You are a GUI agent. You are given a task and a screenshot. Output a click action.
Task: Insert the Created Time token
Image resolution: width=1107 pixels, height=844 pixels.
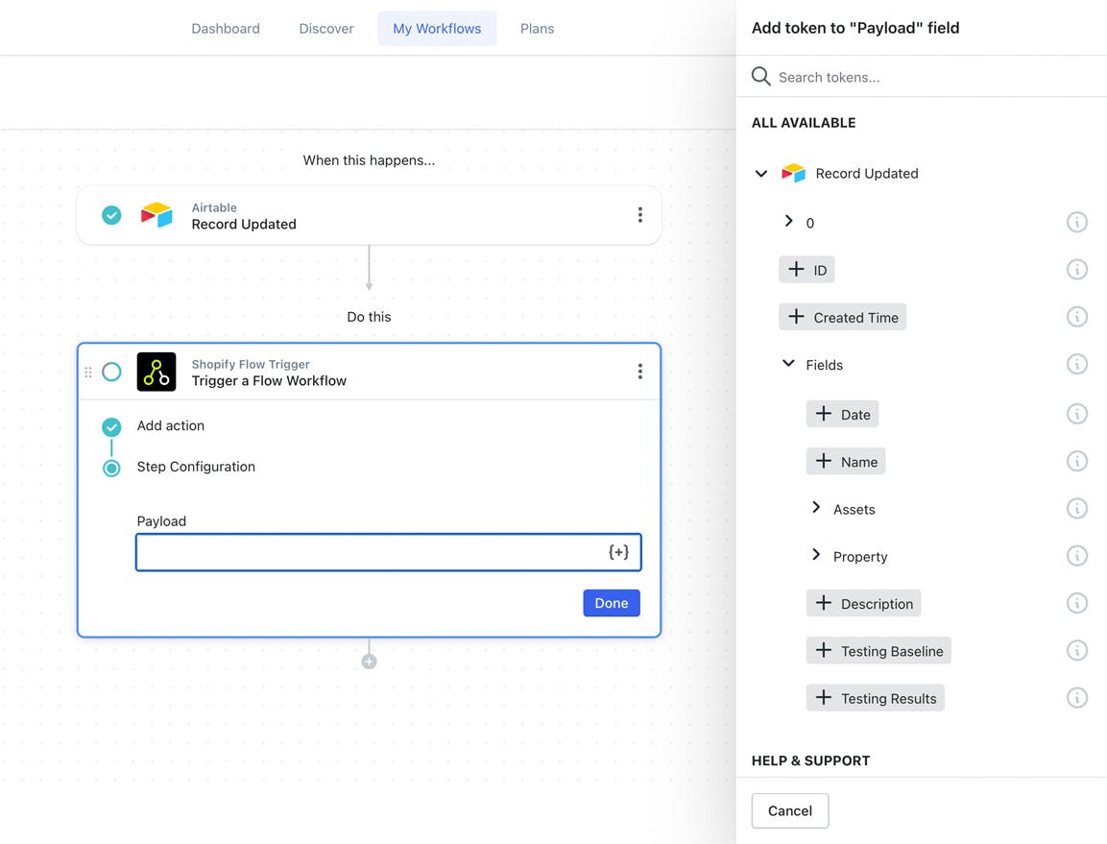tap(843, 317)
